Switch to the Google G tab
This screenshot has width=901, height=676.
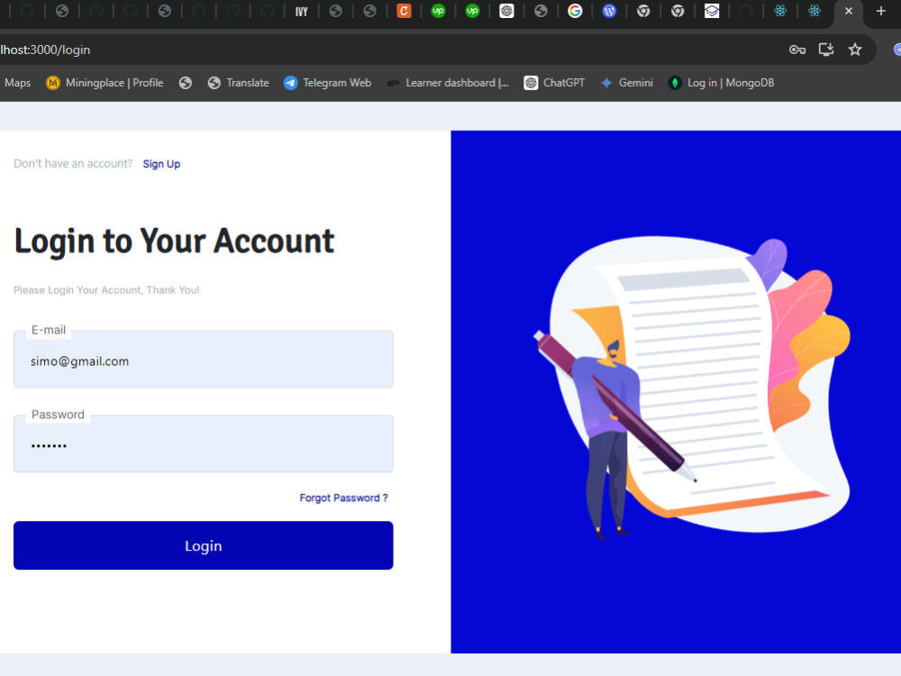click(x=575, y=11)
